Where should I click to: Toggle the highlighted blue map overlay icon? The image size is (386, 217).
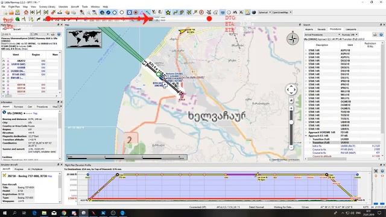coord(223,12)
